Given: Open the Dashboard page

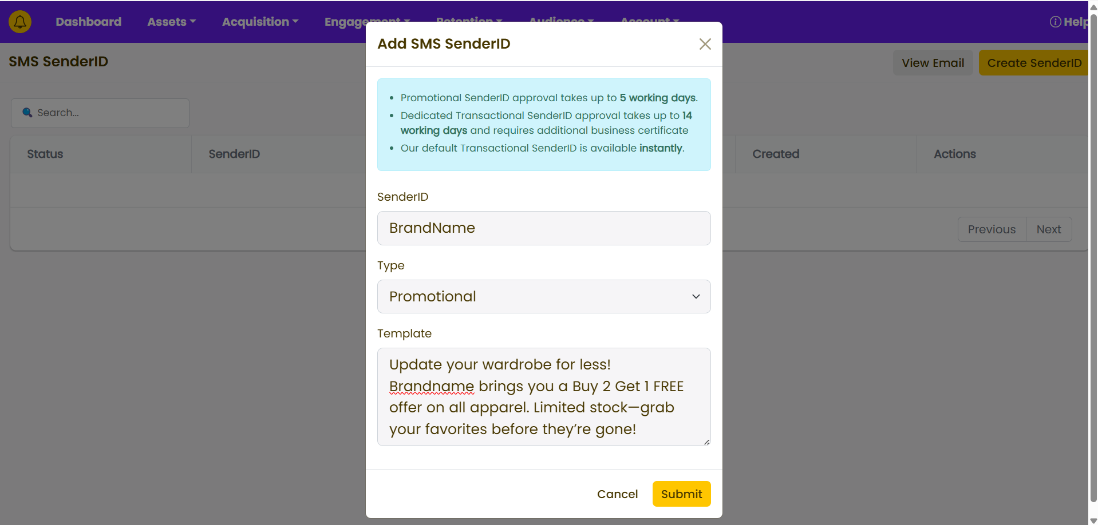Looking at the screenshot, I should point(88,22).
